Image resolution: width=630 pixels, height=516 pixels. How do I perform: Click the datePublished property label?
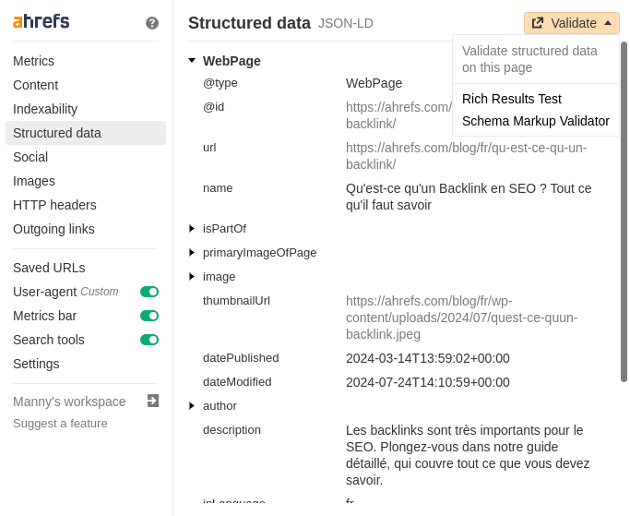pyautogui.click(x=241, y=358)
